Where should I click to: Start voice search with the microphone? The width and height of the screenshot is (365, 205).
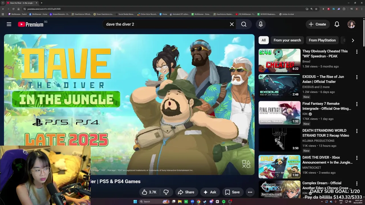point(261,24)
